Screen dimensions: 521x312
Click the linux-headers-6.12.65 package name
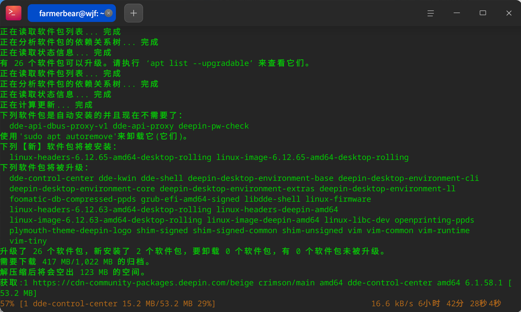[110, 157]
